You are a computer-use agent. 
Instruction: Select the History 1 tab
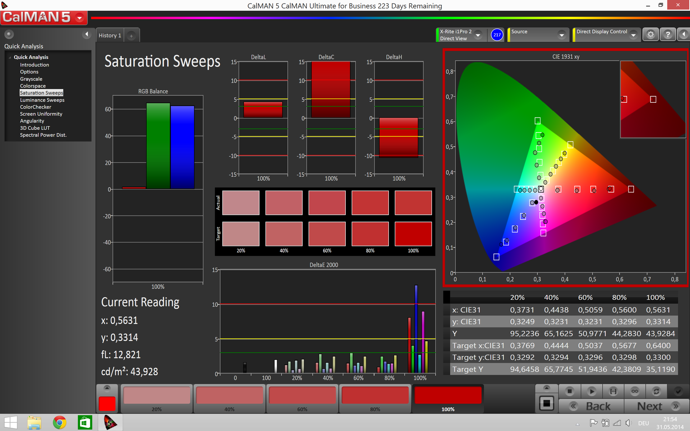110,36
